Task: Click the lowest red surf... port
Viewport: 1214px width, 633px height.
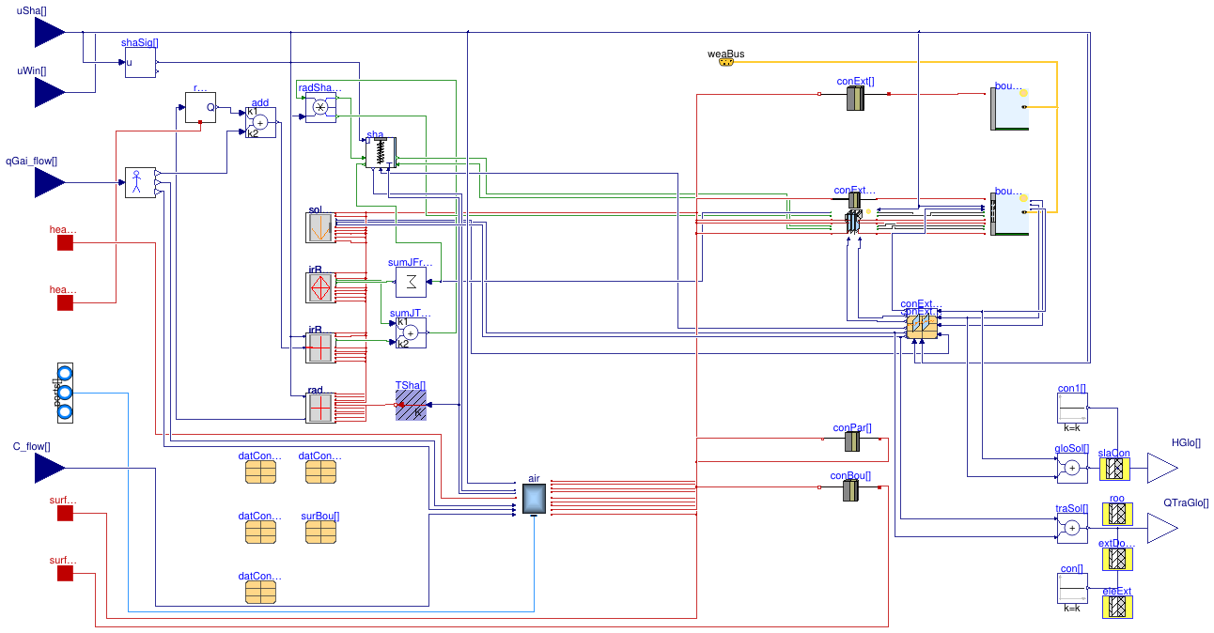Action: (65, 574)
